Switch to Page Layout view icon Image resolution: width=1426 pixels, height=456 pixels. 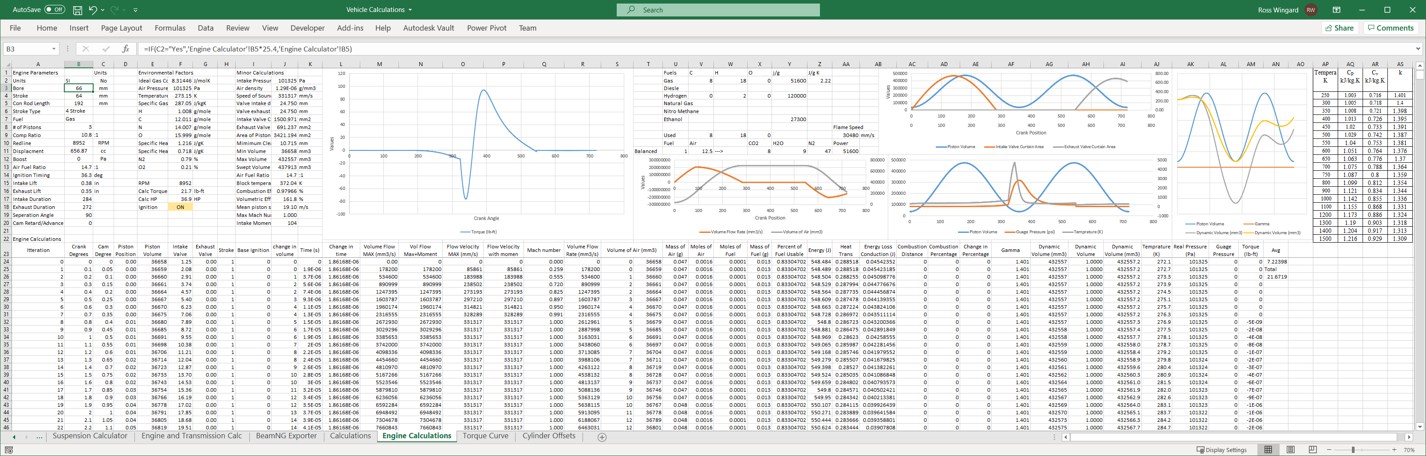[1290, 449]
